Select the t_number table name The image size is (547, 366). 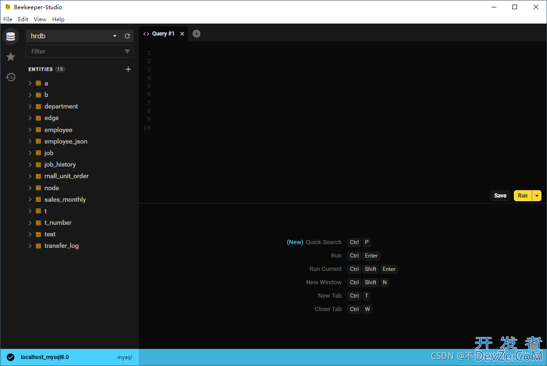point(58,222)
